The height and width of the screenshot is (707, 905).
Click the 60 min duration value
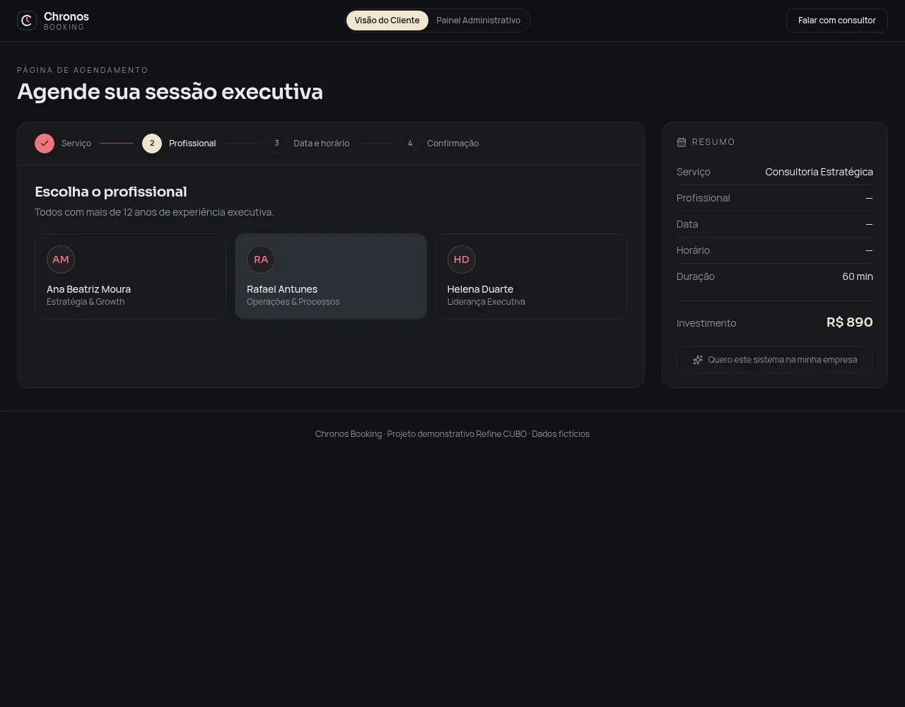point(858,276)
